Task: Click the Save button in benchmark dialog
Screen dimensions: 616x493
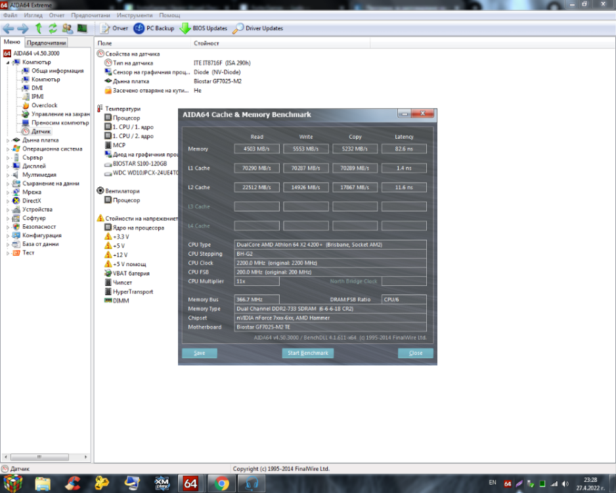Action: click(199, 353)
